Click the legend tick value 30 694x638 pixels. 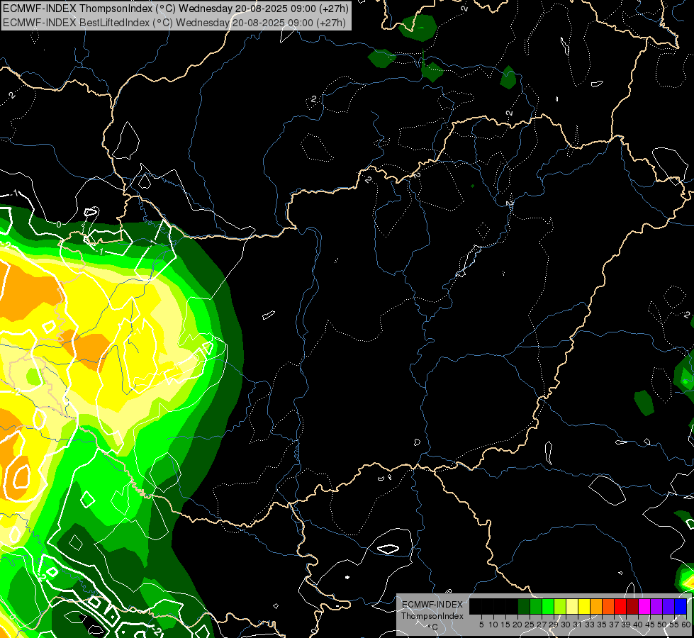[x=566, y=625]
